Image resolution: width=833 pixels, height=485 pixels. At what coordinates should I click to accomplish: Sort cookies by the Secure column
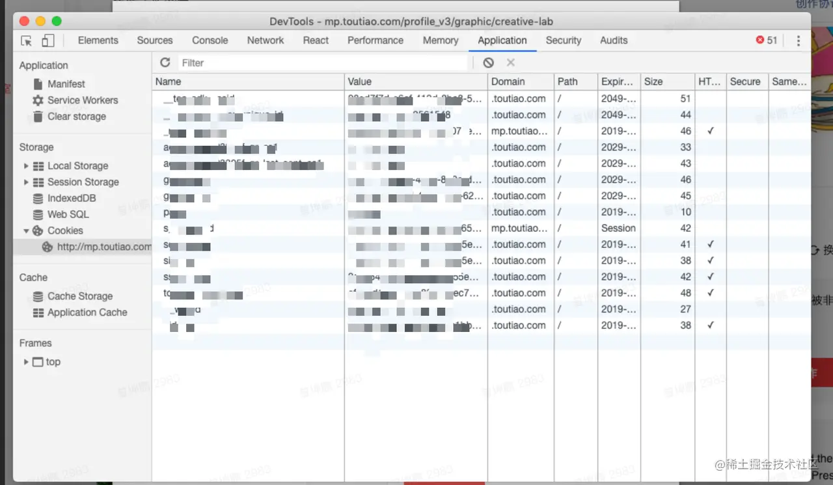(x=746, y=82)
